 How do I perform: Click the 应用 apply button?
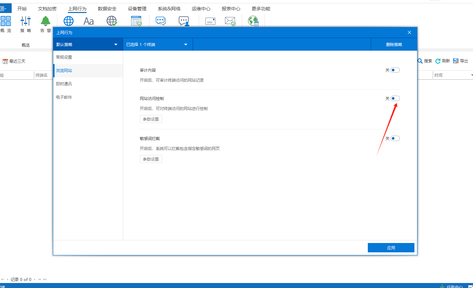391,248
